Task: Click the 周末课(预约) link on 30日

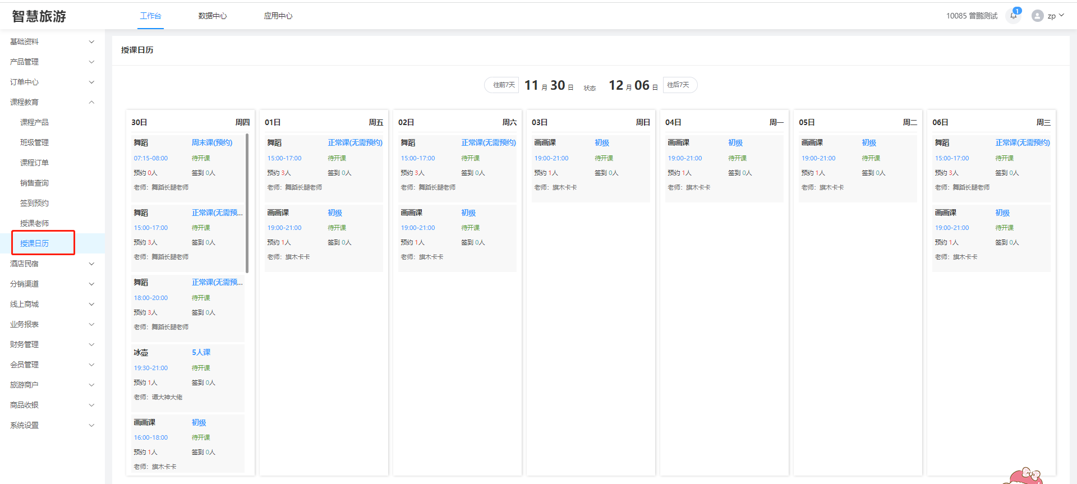Action: click(x=211, y=142)
